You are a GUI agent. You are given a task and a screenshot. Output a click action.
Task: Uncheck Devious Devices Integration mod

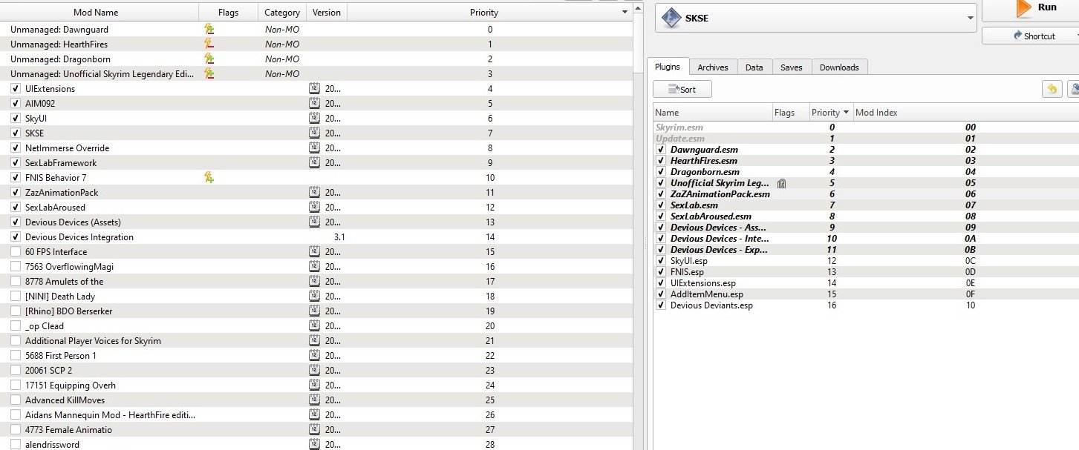(16, 236)
